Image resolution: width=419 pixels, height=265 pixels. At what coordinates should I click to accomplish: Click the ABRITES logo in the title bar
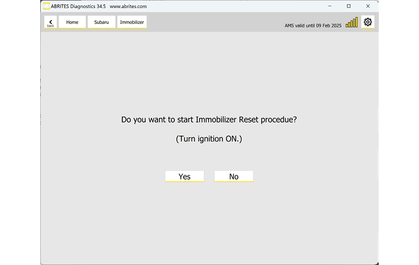click(46, 6)
